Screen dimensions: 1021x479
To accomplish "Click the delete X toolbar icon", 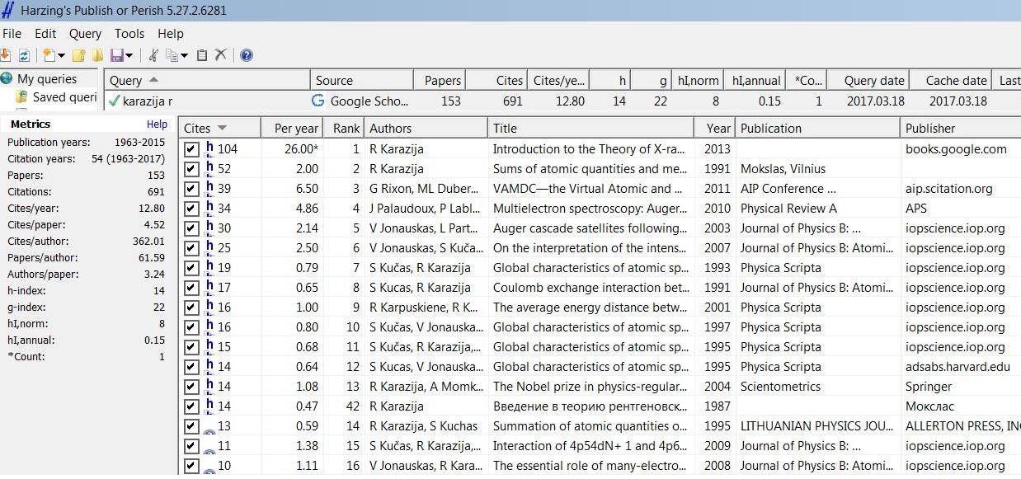I will (x=221, y=55).
